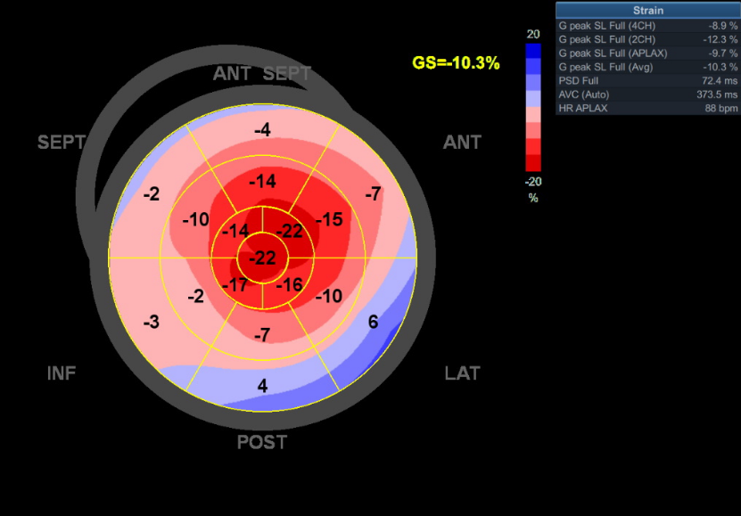Click the ANT wall label
Viewport: 741px width, 516px height.
tap(462, 142)
